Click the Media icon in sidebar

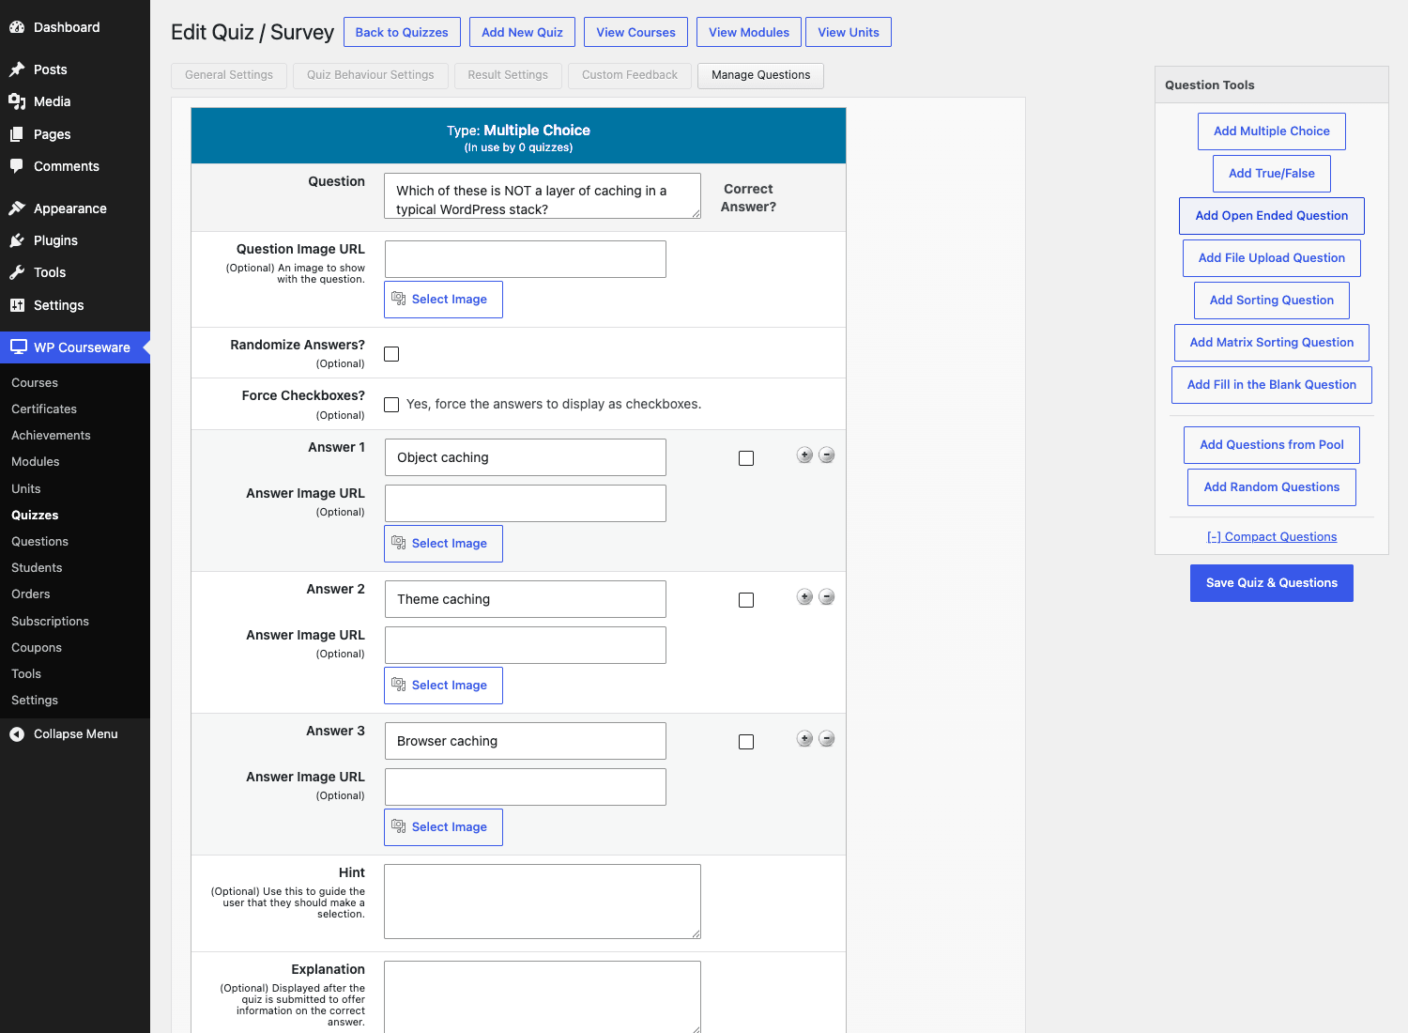click(x=17, y=101)
